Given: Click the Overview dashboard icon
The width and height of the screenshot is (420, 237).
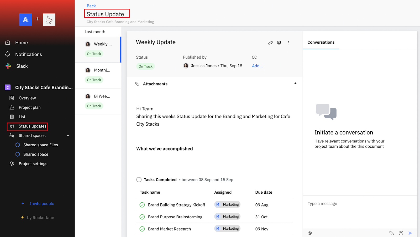Looking at the screenshot, I should (x=12, y=98).
